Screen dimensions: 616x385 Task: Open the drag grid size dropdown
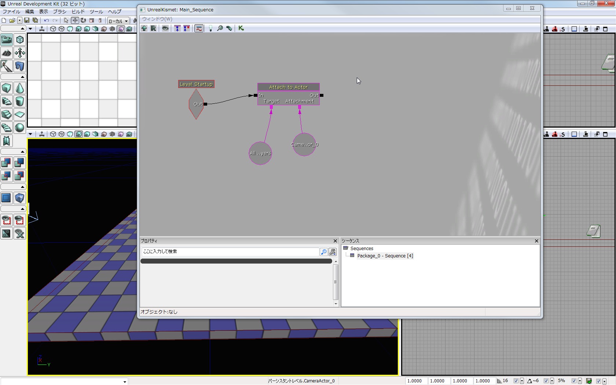[x=522, y=381]
